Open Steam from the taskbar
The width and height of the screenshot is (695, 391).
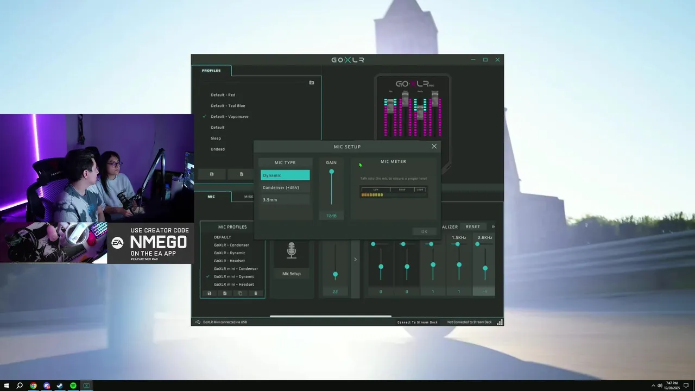60,386
